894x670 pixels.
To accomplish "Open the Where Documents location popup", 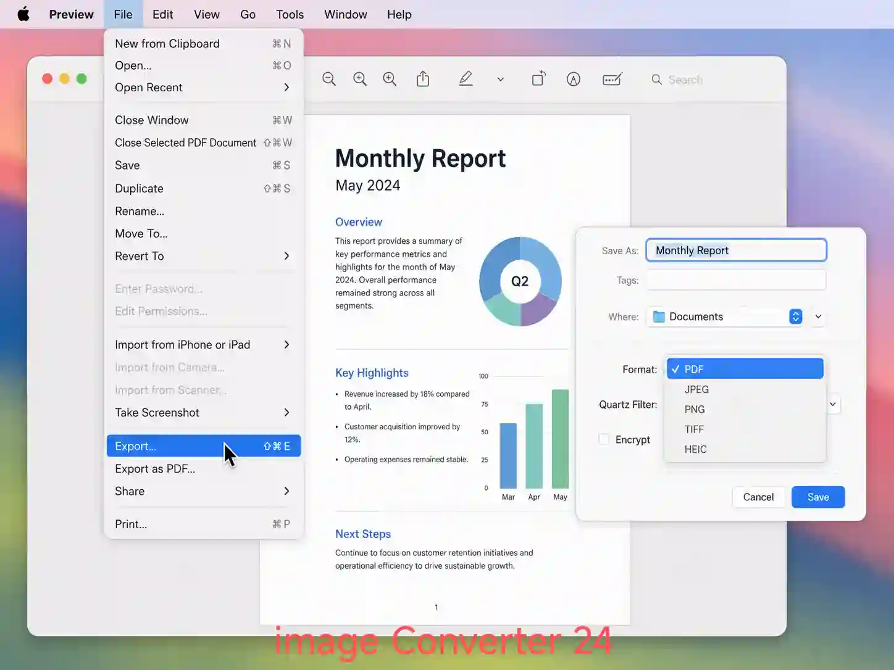I will pos(725,316).
